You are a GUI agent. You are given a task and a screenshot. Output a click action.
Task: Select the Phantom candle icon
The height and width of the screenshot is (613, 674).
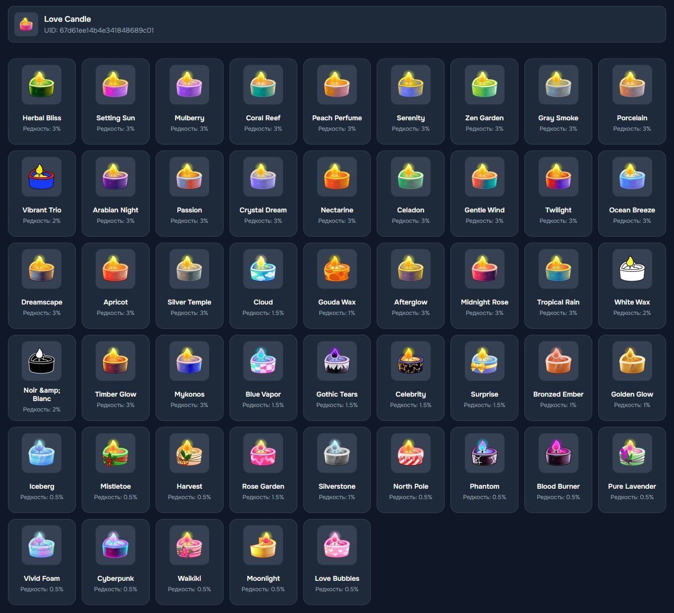484,453
